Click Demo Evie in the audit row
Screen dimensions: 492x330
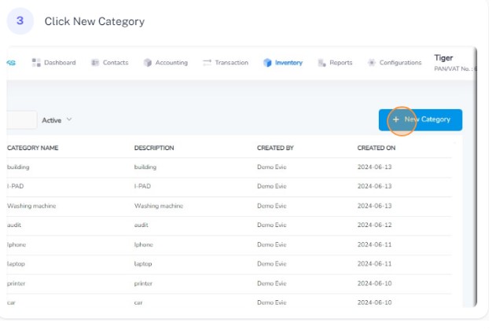click(x=272, y=225)
